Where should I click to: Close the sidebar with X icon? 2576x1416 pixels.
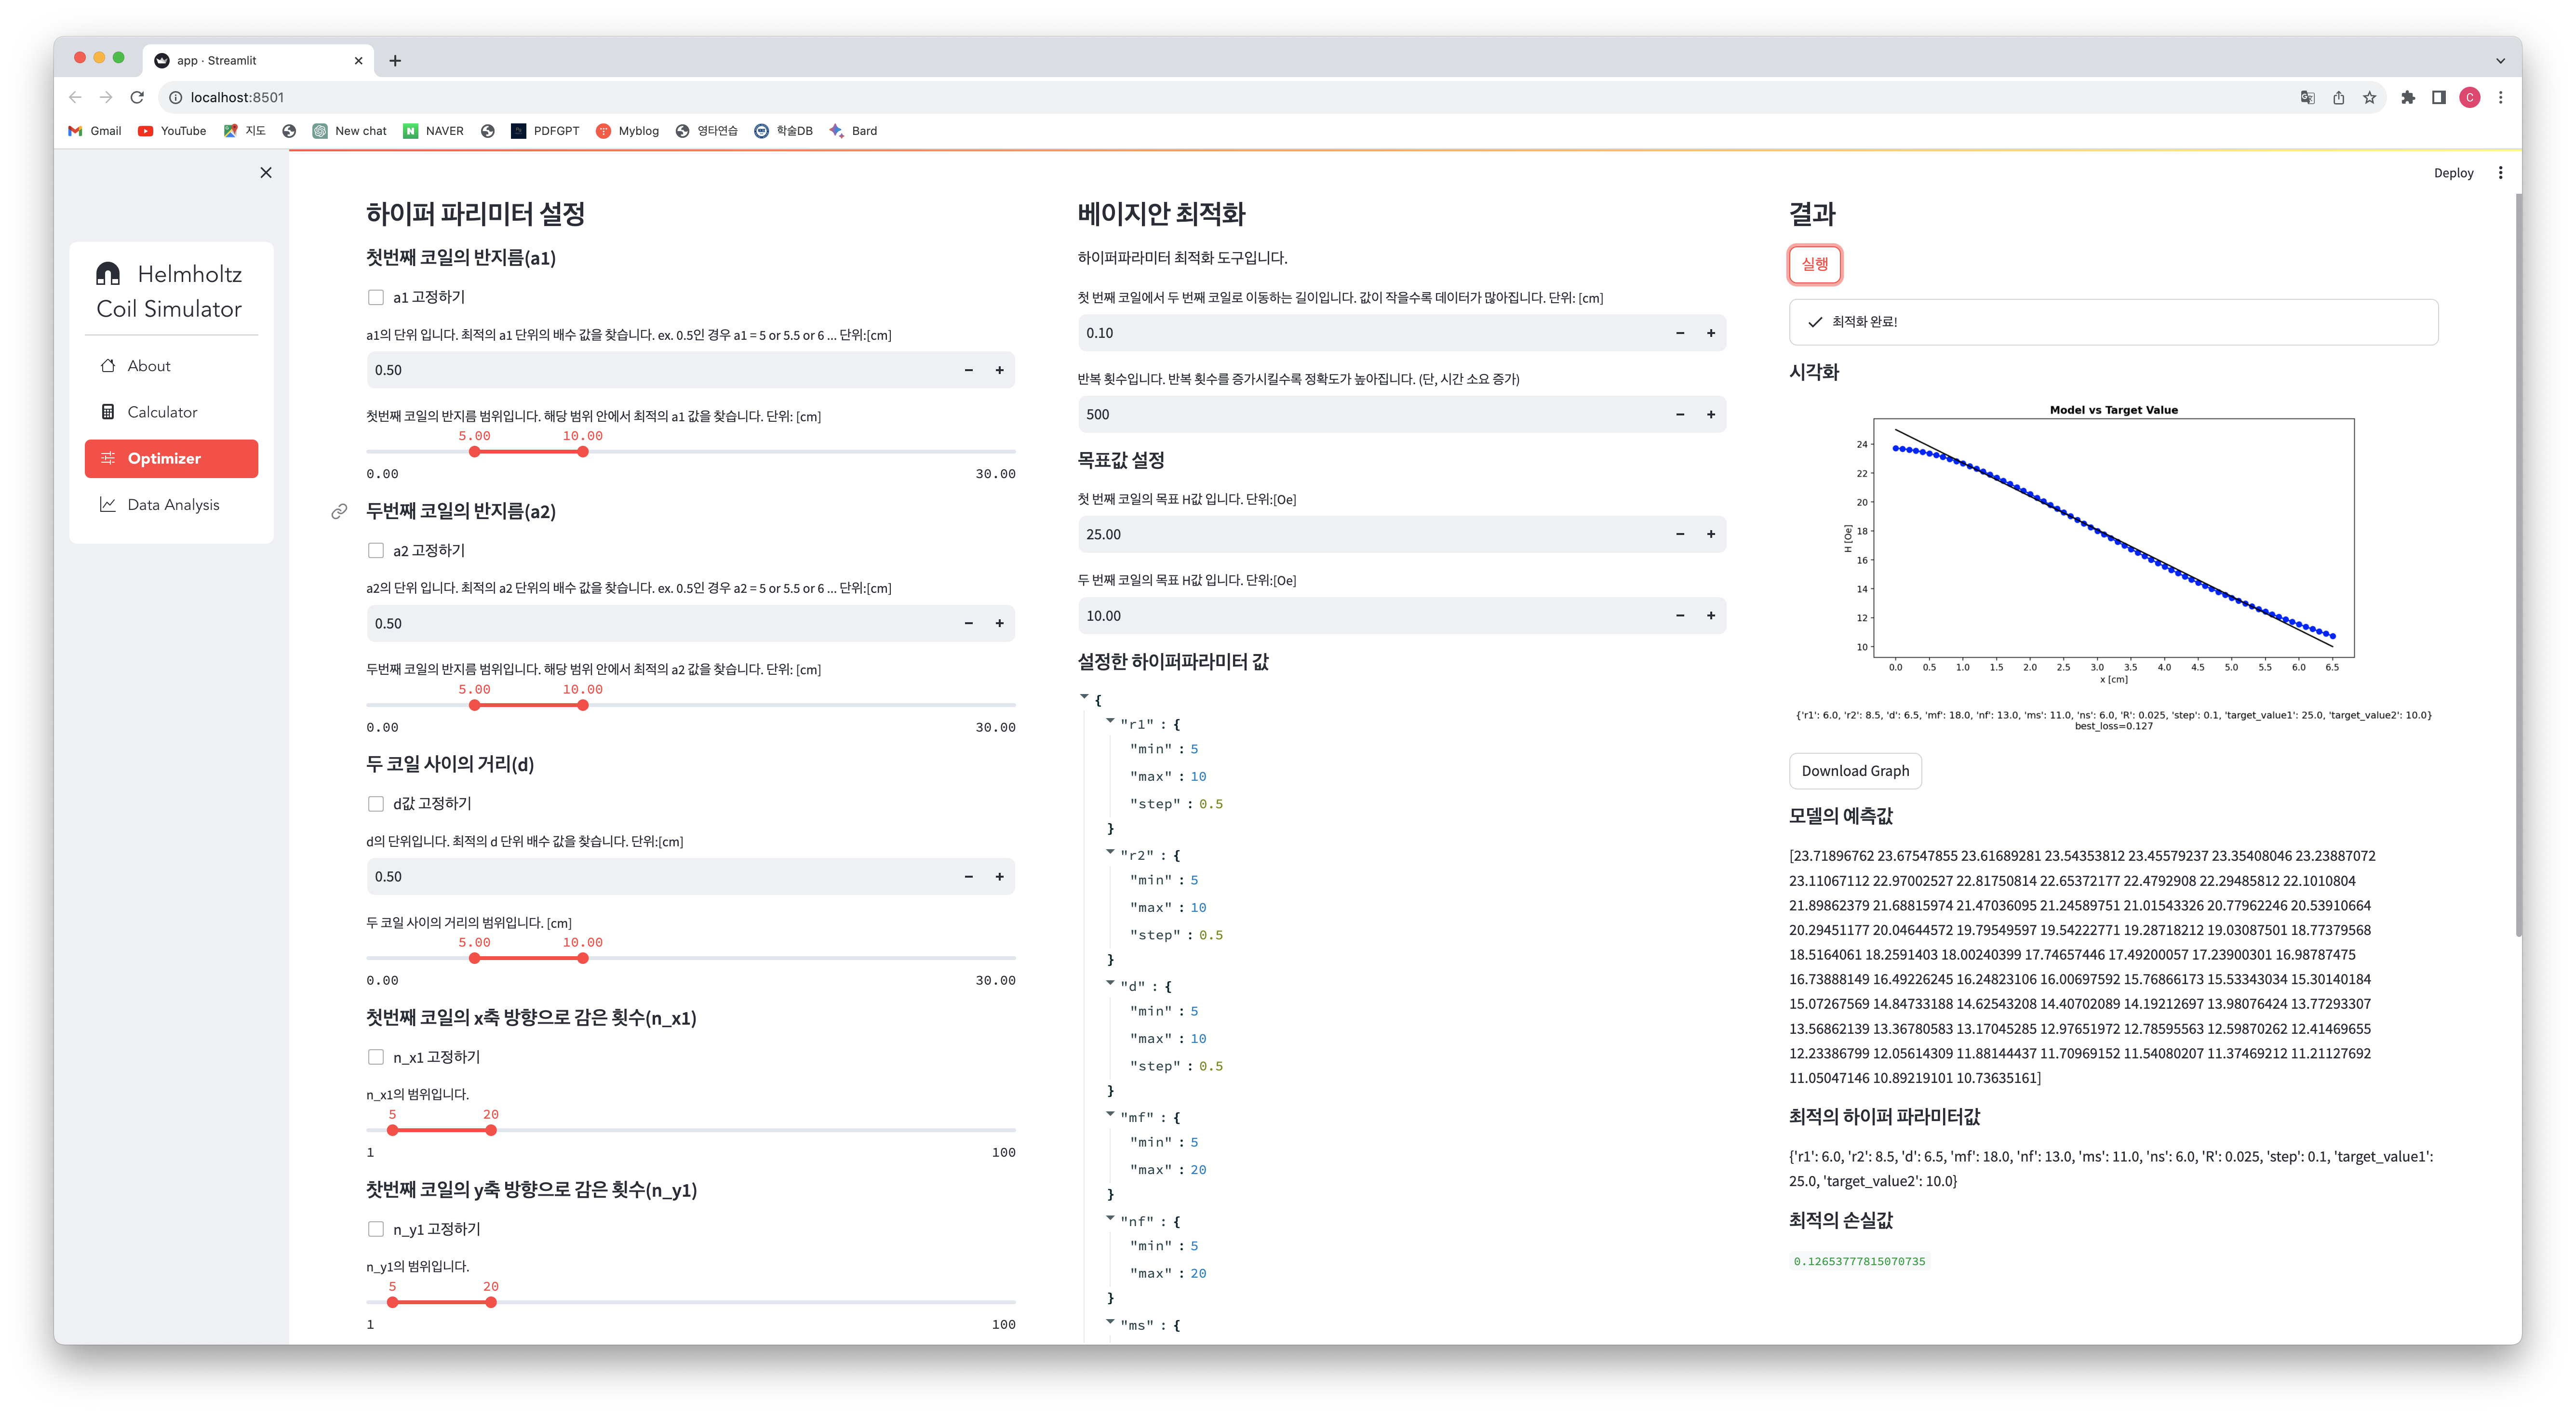266,172
